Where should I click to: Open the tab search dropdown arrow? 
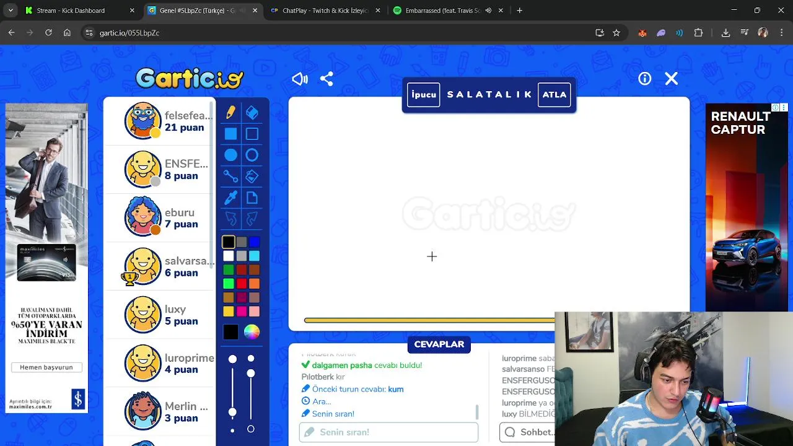click(10, 11)
